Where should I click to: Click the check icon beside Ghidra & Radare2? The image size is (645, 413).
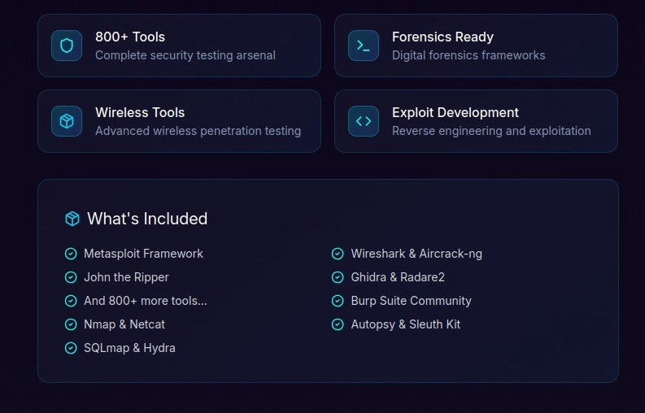point(338,277)
